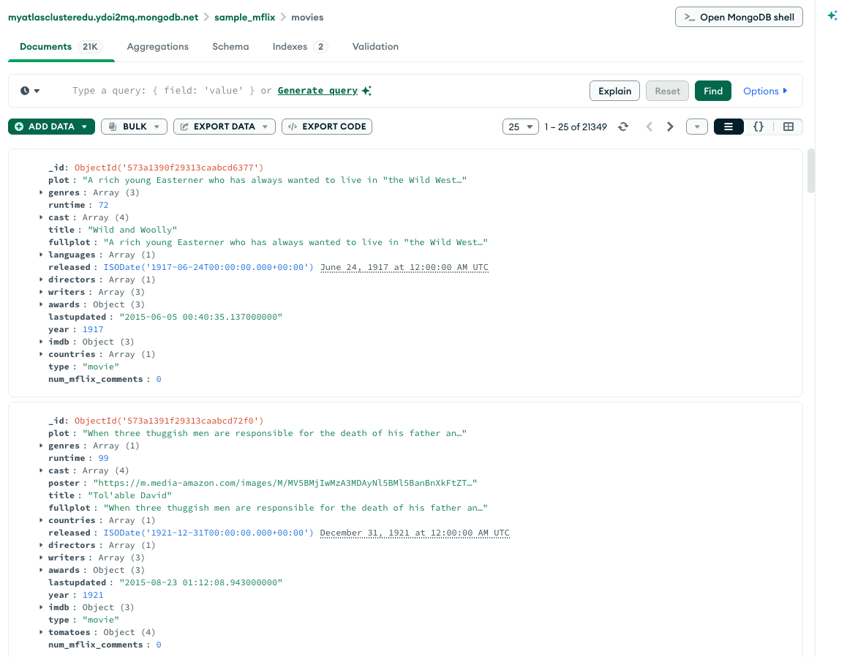Expand imdb object in 1921 document
This screenshot has width=847, height=657.
point(41,607)
